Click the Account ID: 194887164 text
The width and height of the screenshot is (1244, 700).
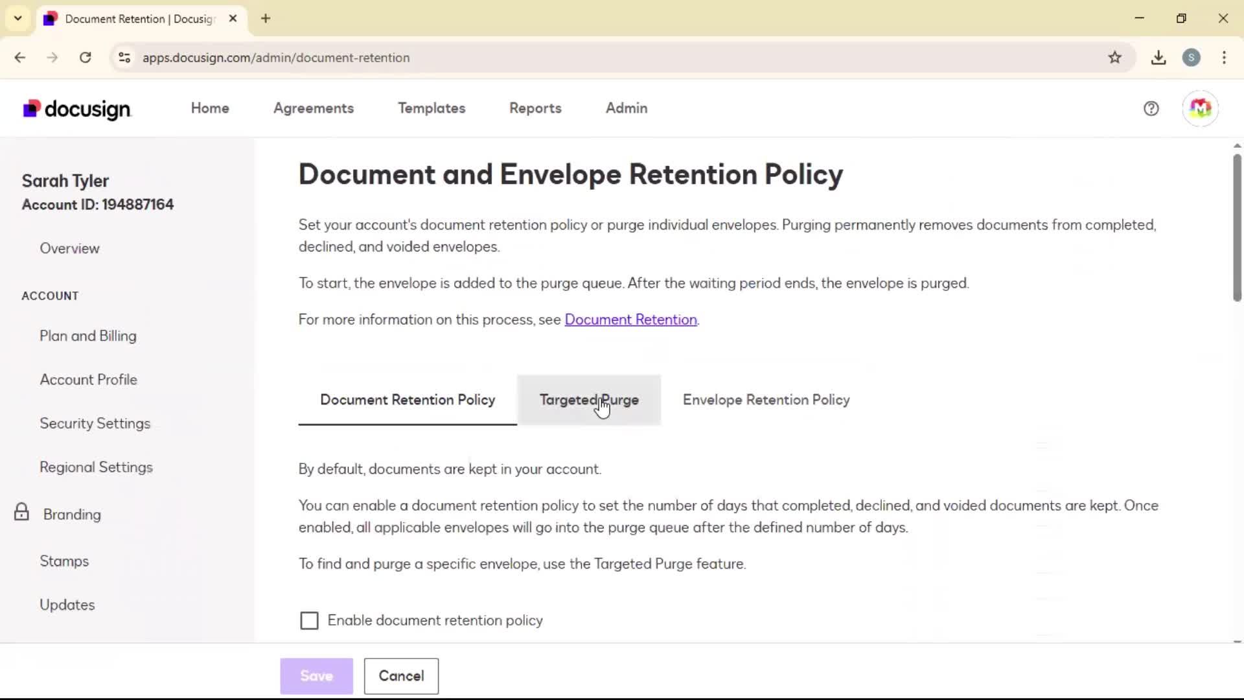(x=98, y=205)
